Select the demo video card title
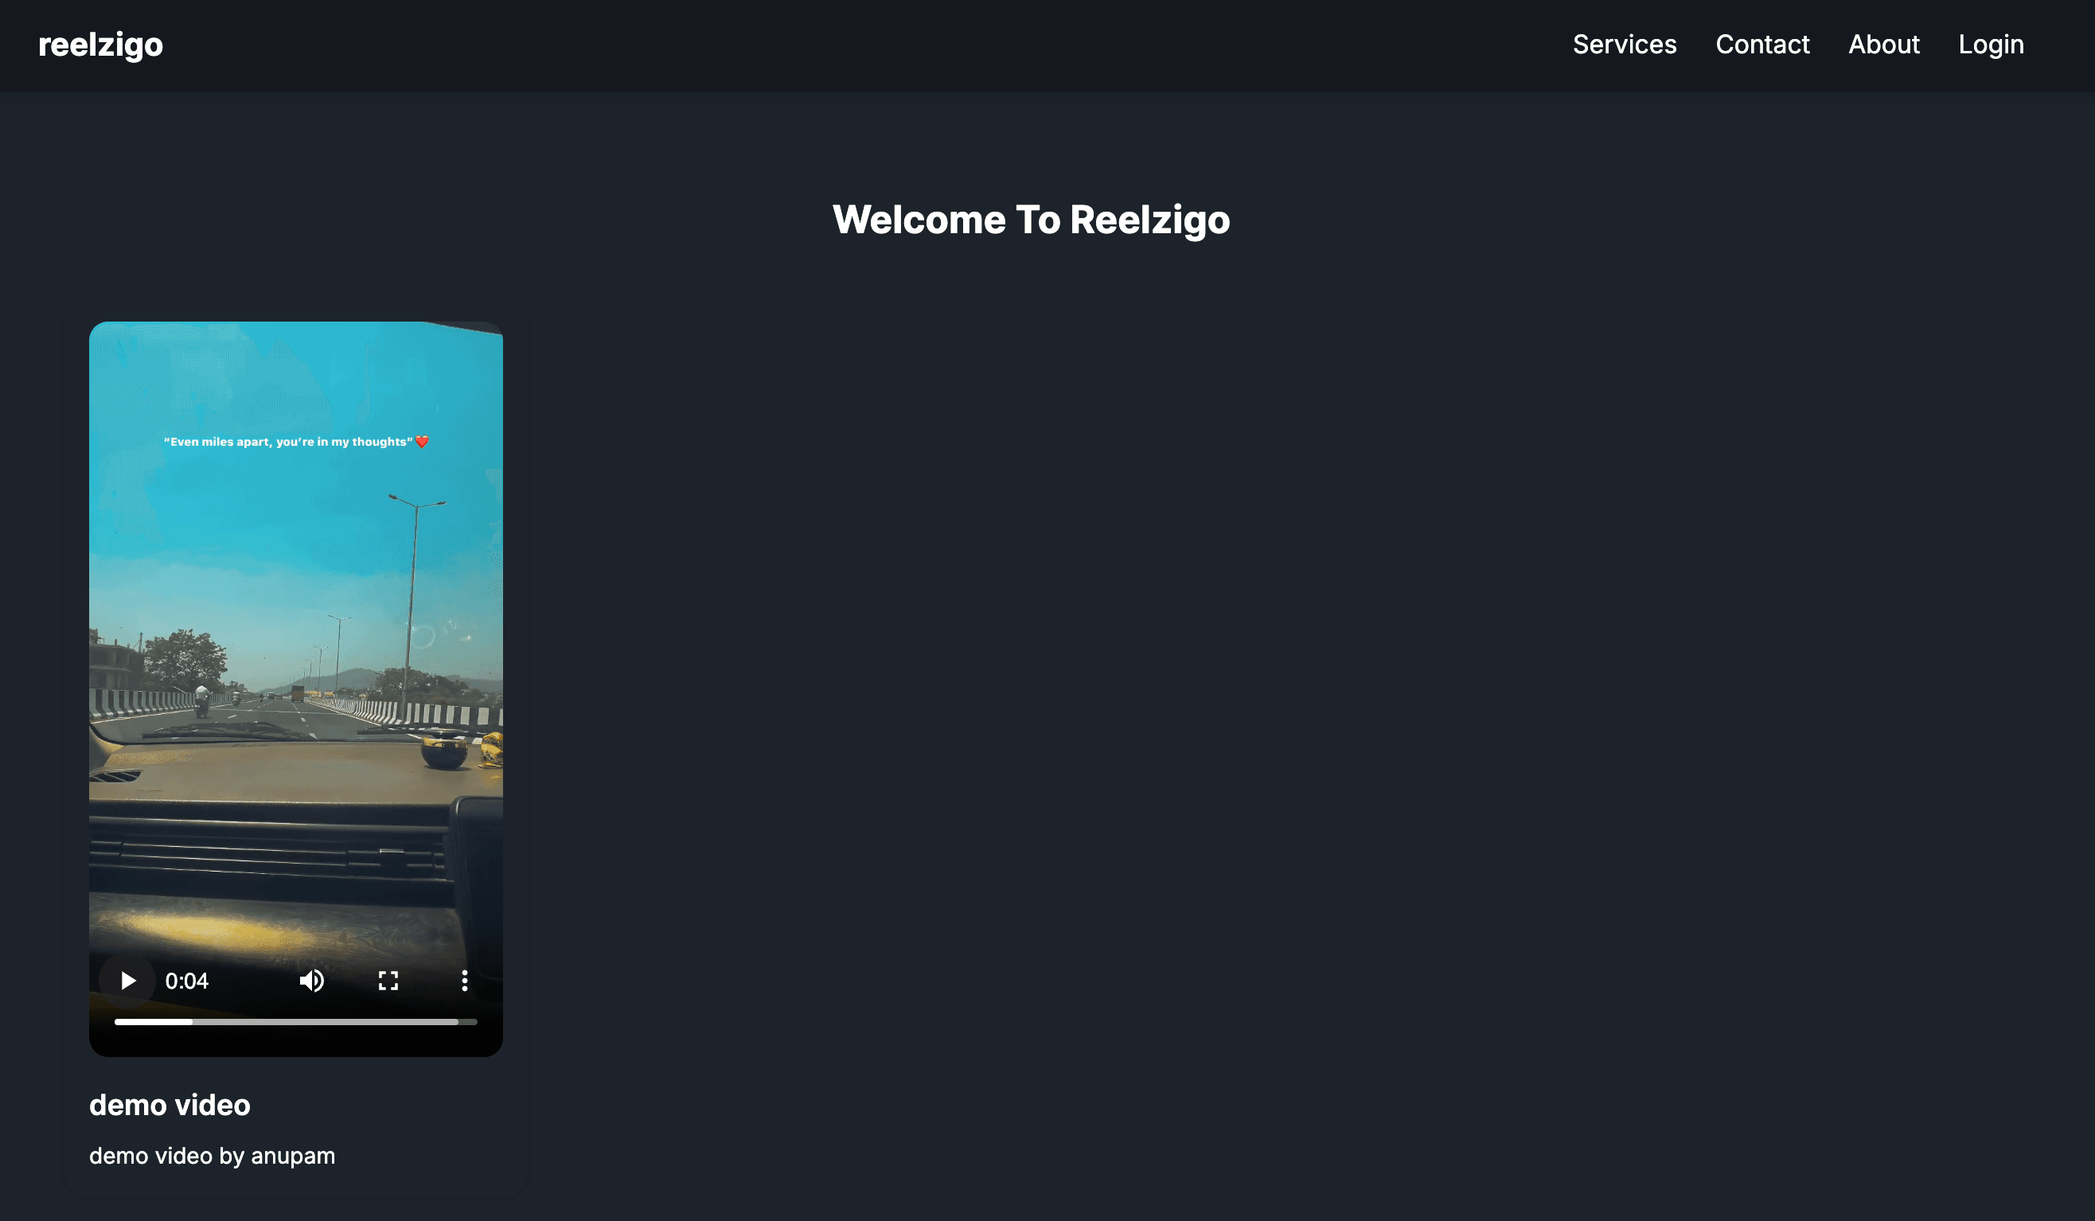The image size is (2095, 1221). tap(170, 1106)
